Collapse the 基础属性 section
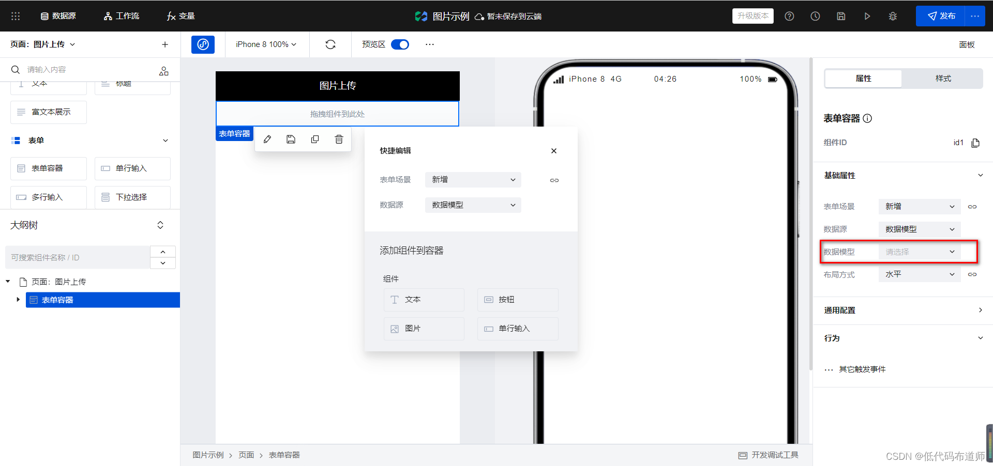993x466 pixels. [980, 176]
